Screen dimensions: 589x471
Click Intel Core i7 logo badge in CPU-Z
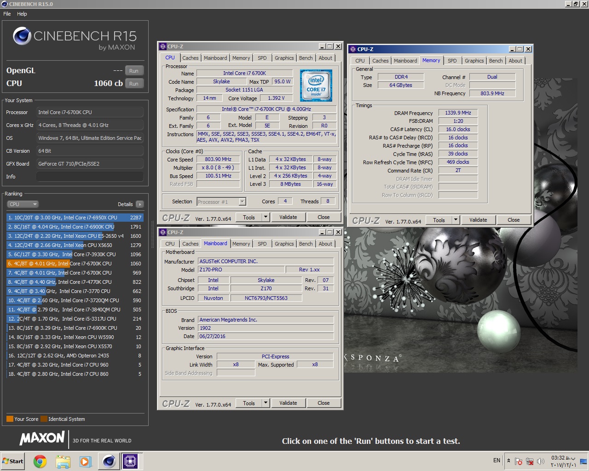316,86
